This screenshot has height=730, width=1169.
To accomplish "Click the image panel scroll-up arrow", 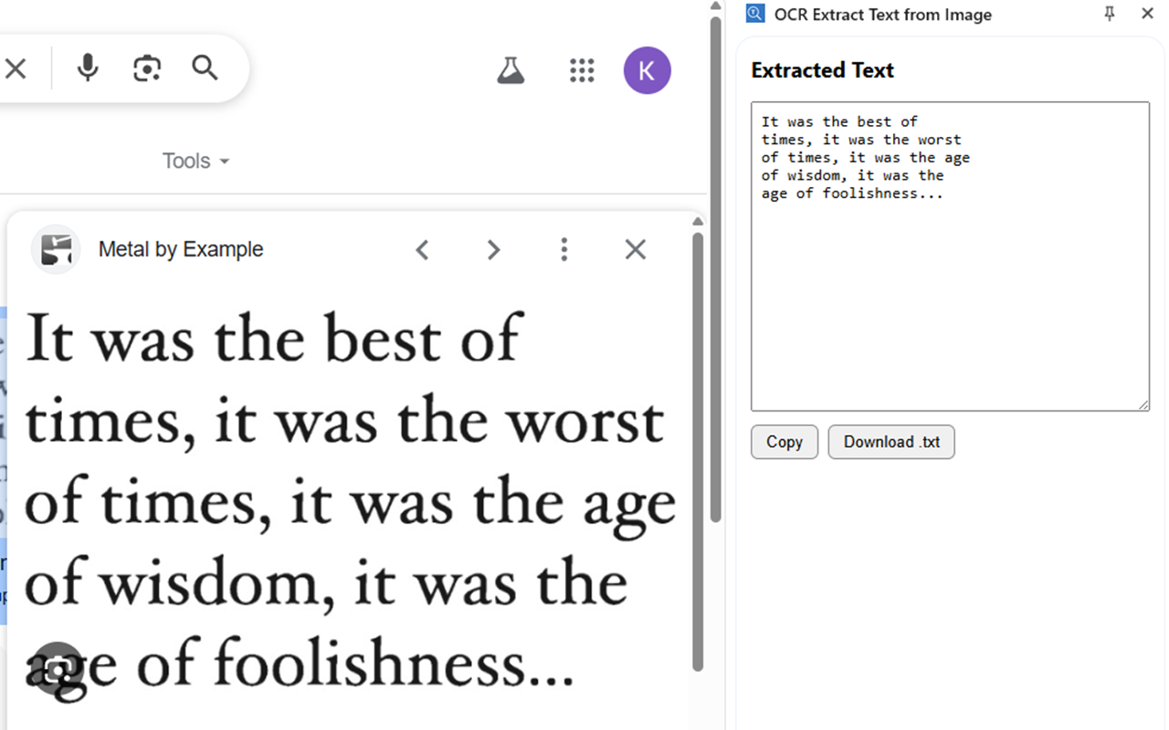I will [x=698, y=222].
